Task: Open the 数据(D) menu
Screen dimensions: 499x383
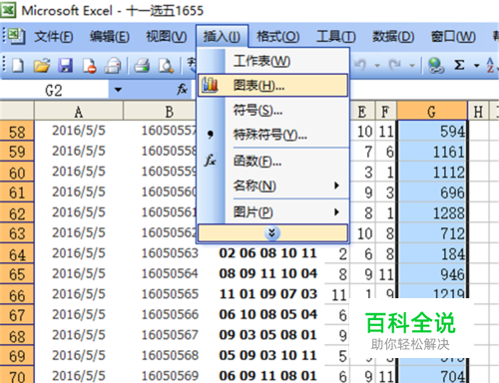Action: tap(393, 36)
